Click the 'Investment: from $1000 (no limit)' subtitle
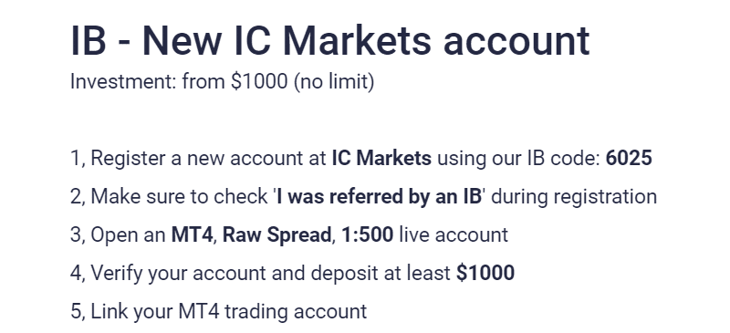 point(222,81)
